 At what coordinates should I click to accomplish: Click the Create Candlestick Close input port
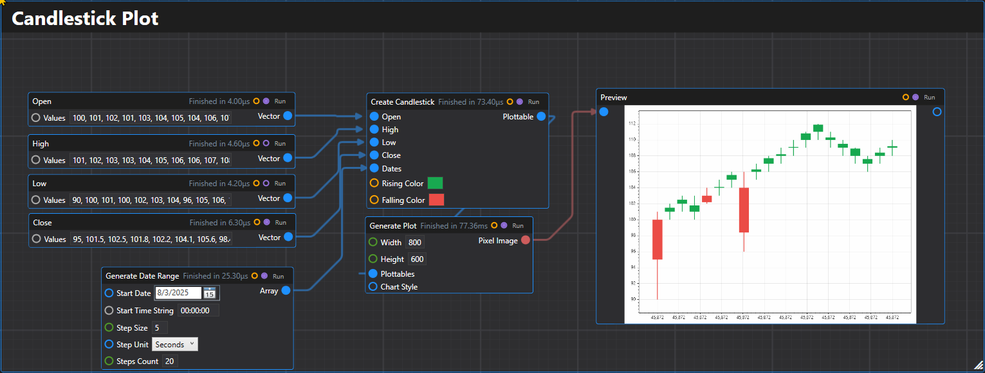coord(374,155)
